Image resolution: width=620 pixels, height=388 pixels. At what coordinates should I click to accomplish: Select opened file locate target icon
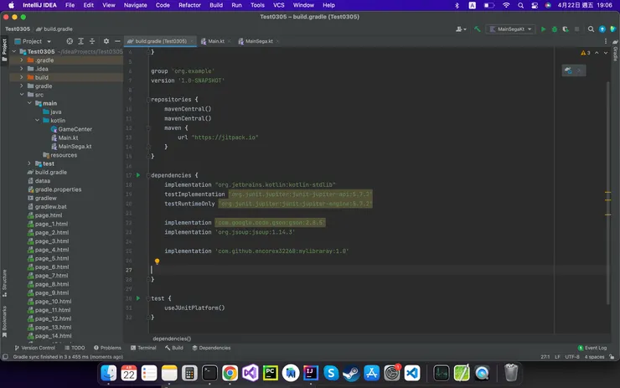tap(68, 41)
